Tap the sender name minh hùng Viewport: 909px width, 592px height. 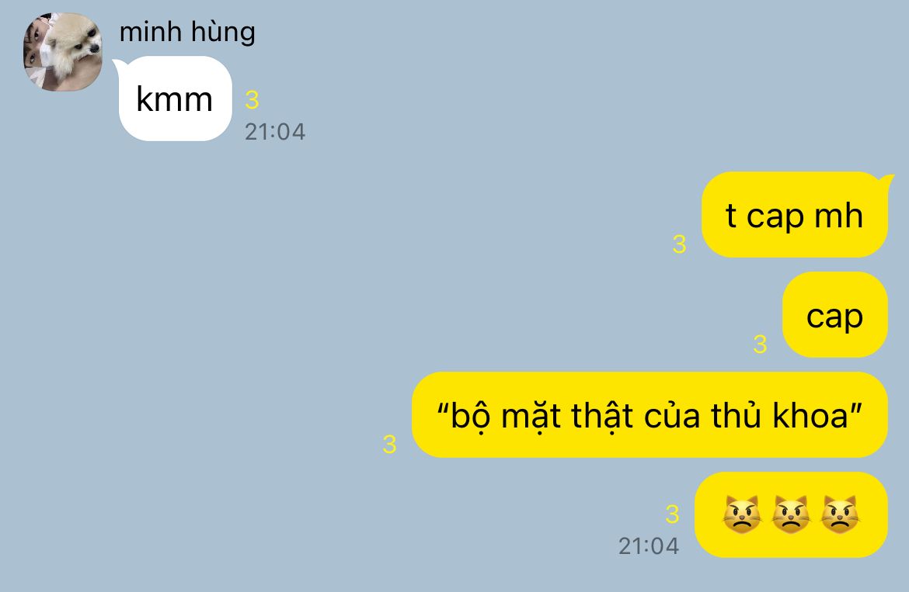186,32
